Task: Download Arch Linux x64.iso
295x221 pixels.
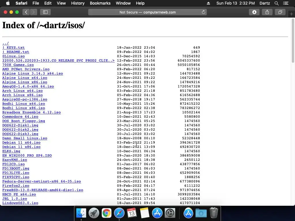Action: pyautogui.click(x=22, y=91)
